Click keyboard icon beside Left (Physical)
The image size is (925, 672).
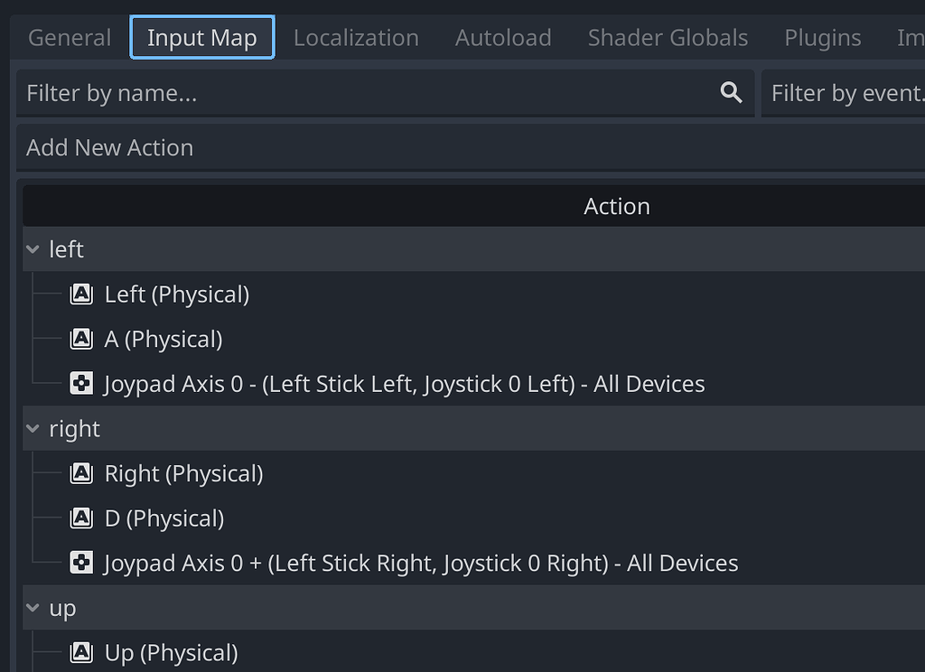pos(81,294)
